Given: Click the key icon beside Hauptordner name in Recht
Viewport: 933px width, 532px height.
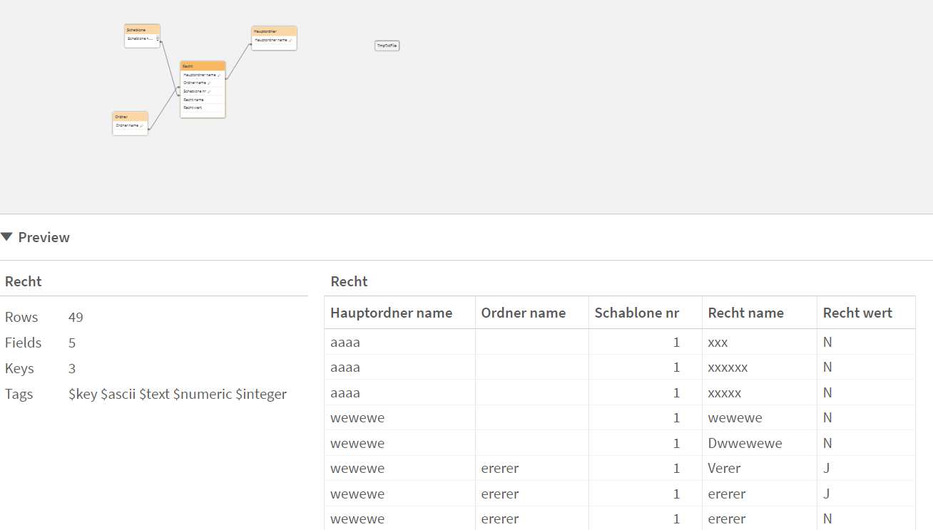Looking at the screenshot, I should click(x=219, y=75).
